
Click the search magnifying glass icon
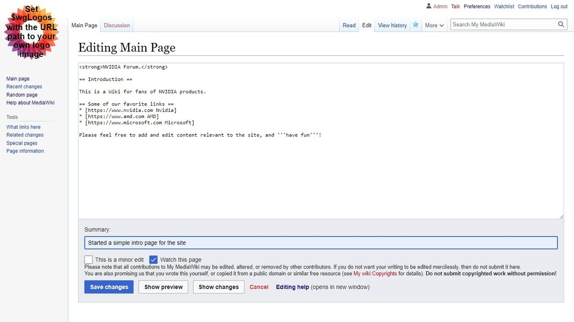[561, 24]
